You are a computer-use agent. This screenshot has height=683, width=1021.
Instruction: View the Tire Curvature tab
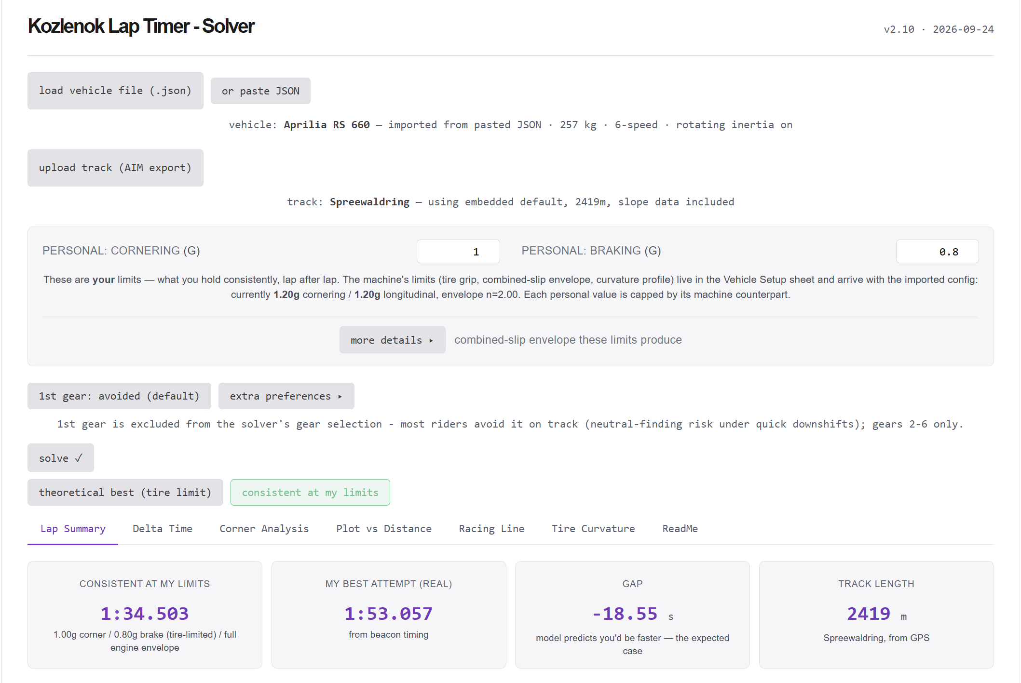(593, 529)
